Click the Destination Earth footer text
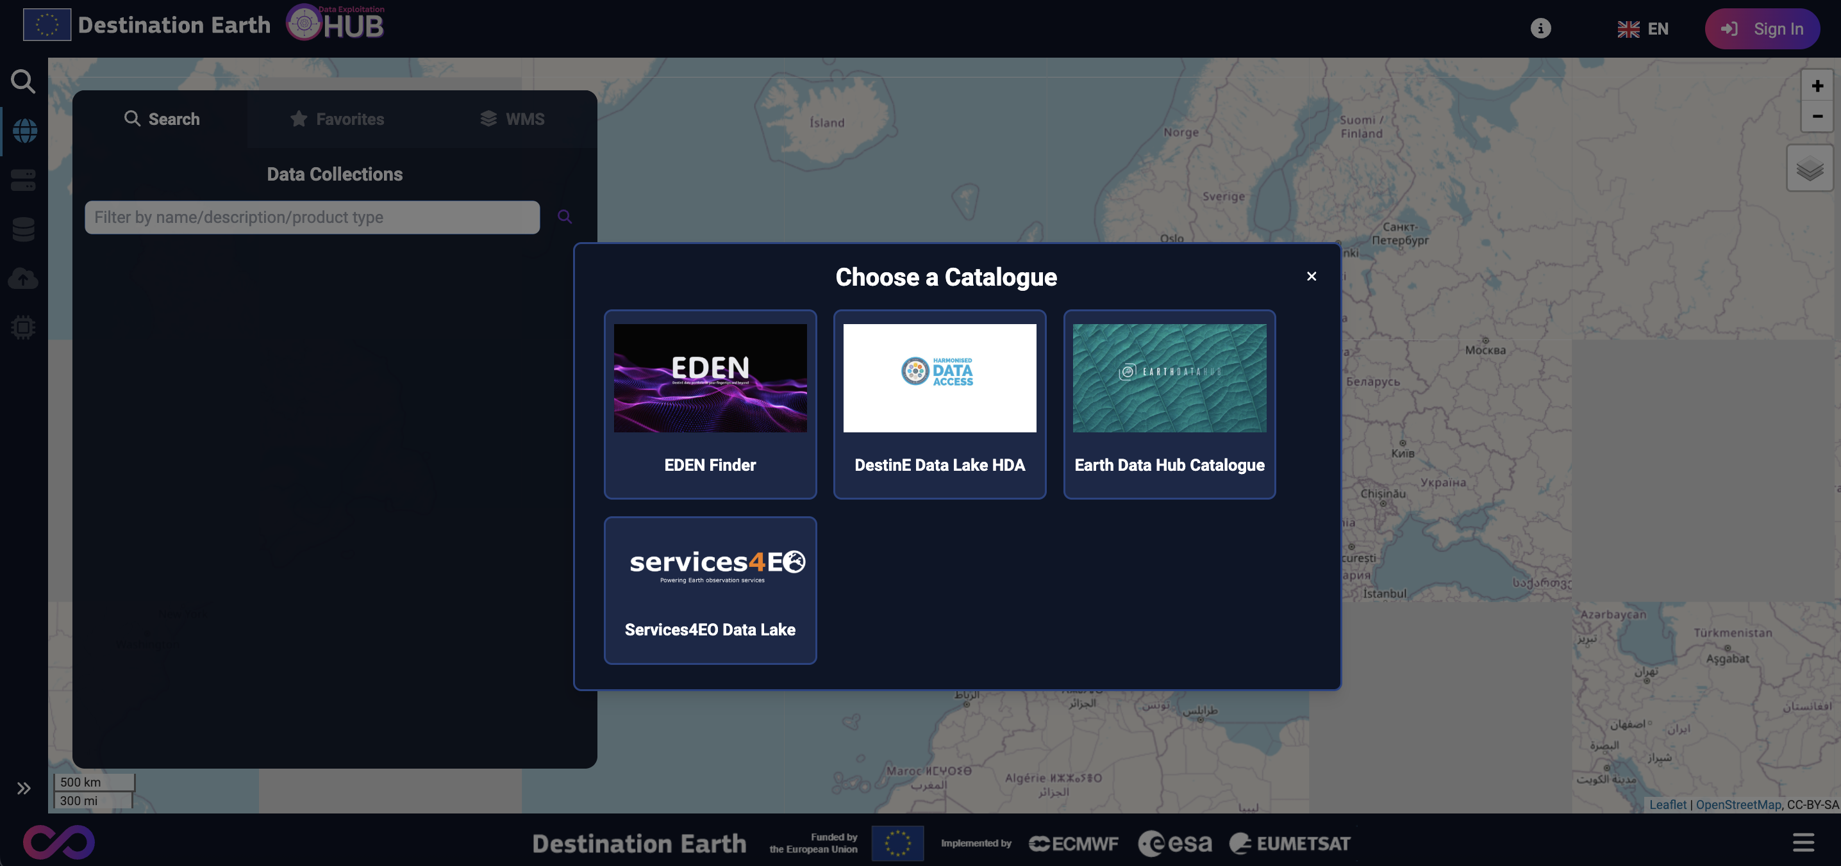This screenshot has height=866, width=1841. click(639, 843)
